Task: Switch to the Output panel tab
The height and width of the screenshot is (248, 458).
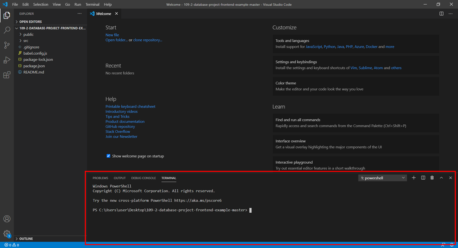Action: tap(120, 178)
